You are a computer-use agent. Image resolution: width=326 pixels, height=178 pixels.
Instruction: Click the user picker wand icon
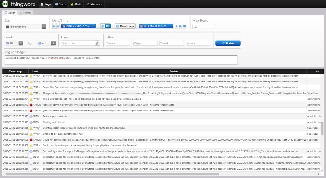pyautogui.click(x=97, y=43)
